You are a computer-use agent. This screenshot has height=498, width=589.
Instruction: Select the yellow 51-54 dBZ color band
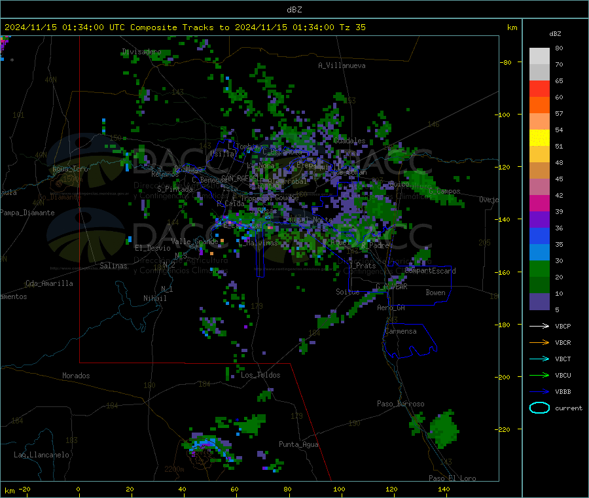[x=539, y=138]
